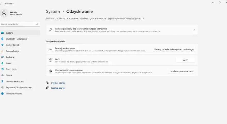This screenshot has width=227, height=124.
Task: Click System in the breadcrumb
Action: coord(53,11)
